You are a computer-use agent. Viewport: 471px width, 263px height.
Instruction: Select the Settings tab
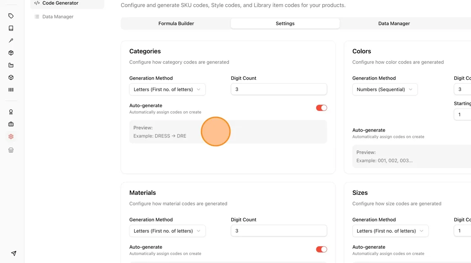pos(285,24)
